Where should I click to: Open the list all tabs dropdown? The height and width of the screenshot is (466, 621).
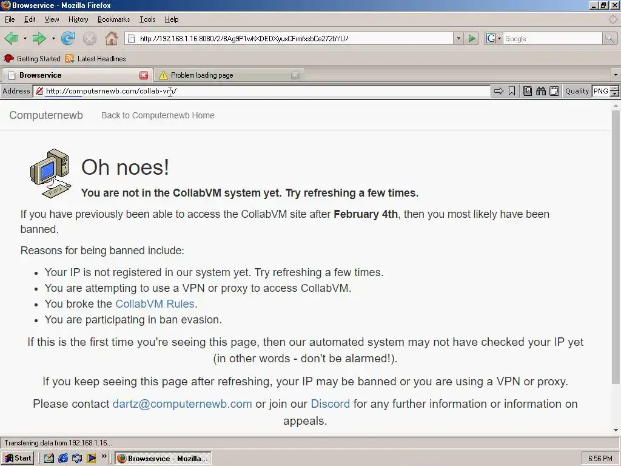pos(616,75)
